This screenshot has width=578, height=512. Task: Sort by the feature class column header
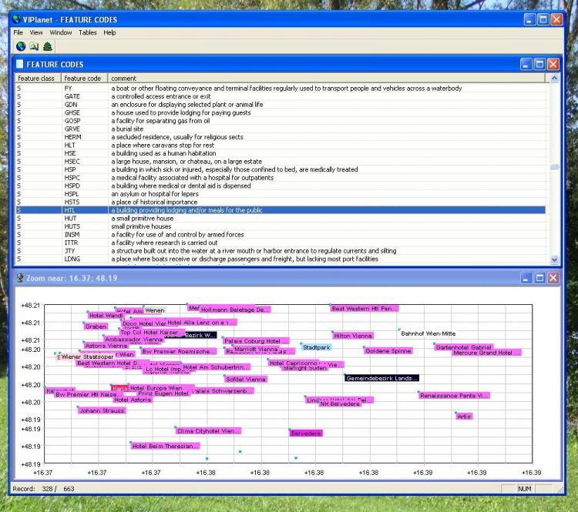38,78
